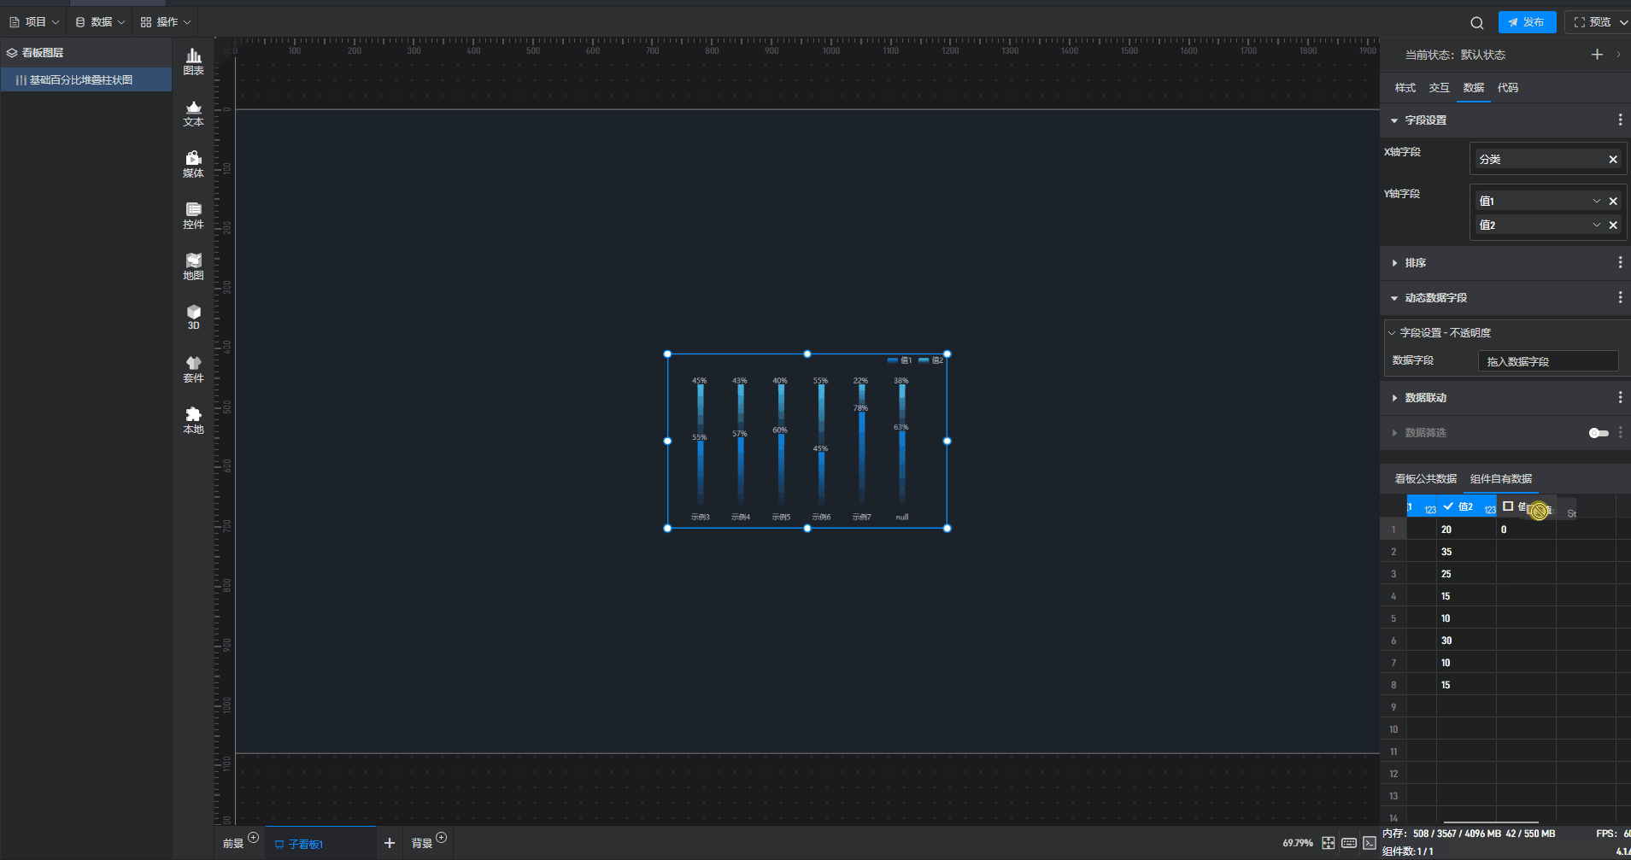Switch to the 样式 tab
The width and height of the screenshot is (1631, 860).
pos(1405,88)
